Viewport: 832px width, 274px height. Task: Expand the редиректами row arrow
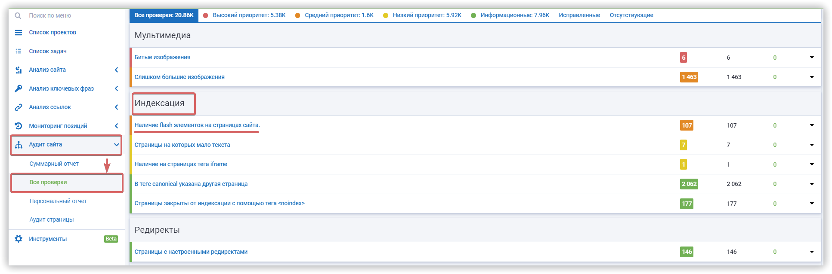pyautogui.click(x=812, y=252)
